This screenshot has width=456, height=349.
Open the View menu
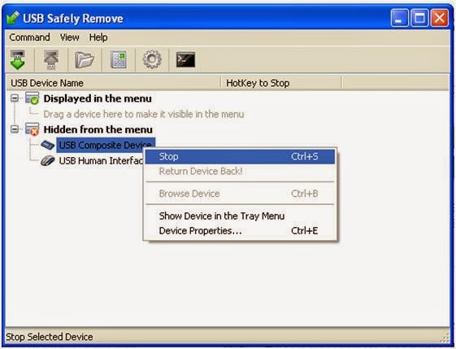coord(70,37)
